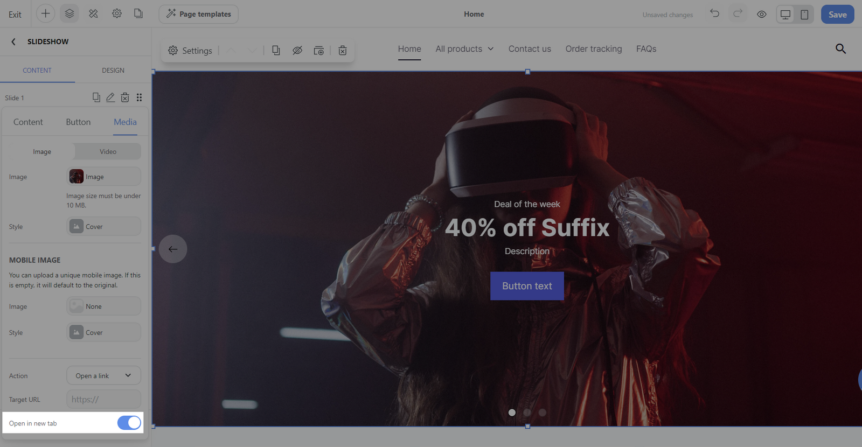Click the redo arrow icon
The image size is (862, 447).
[x=738, y=13]
